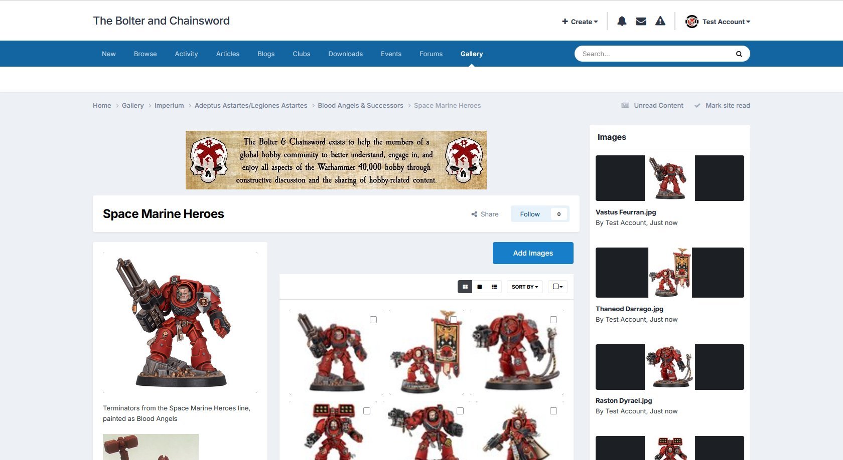Open the Downloads navigation tab
Screen dimensions: 843x460
point(345,54)
